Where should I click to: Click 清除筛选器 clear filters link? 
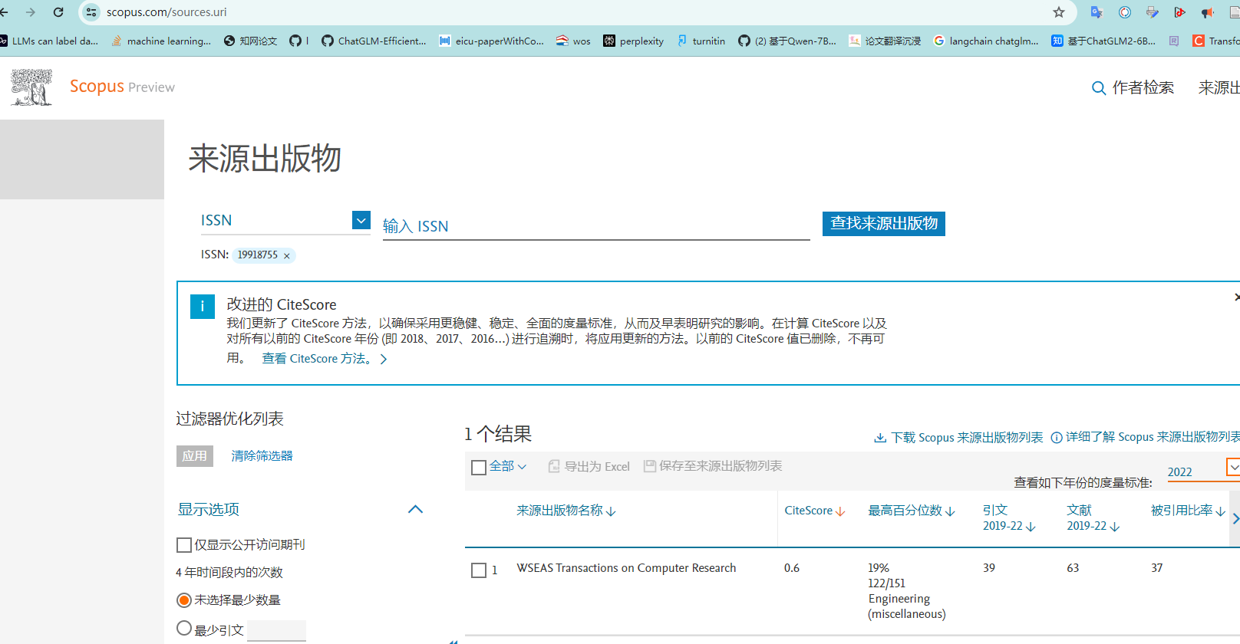click(x=262, y=456)
